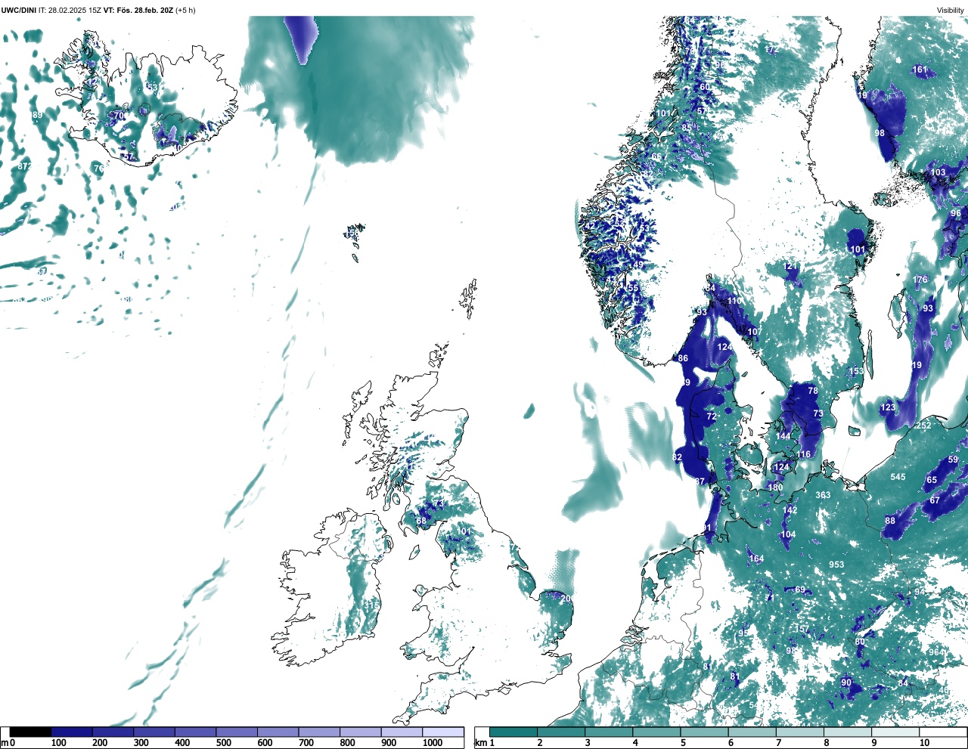Viewport: 968px width, 749px height.
Task: Click the visibility value 164 on the map
Action: click(756, 559)
